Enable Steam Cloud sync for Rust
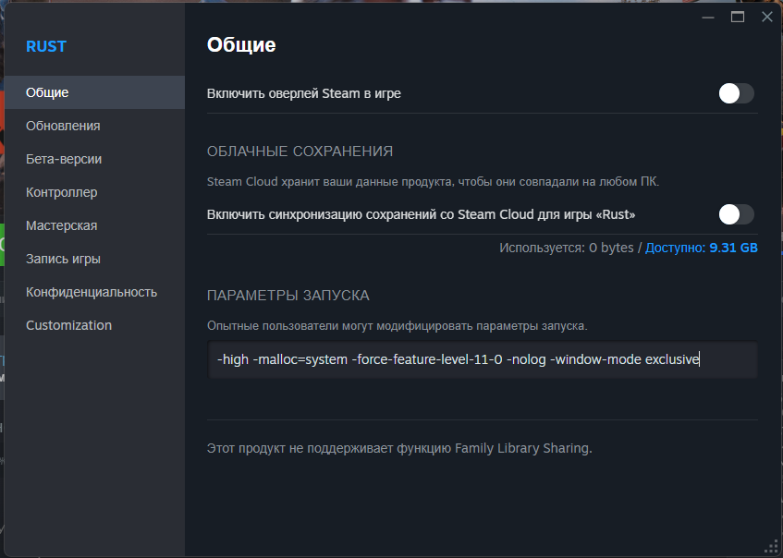The height and width of the screenshot is (558, 783). click(x=736, y=214)
